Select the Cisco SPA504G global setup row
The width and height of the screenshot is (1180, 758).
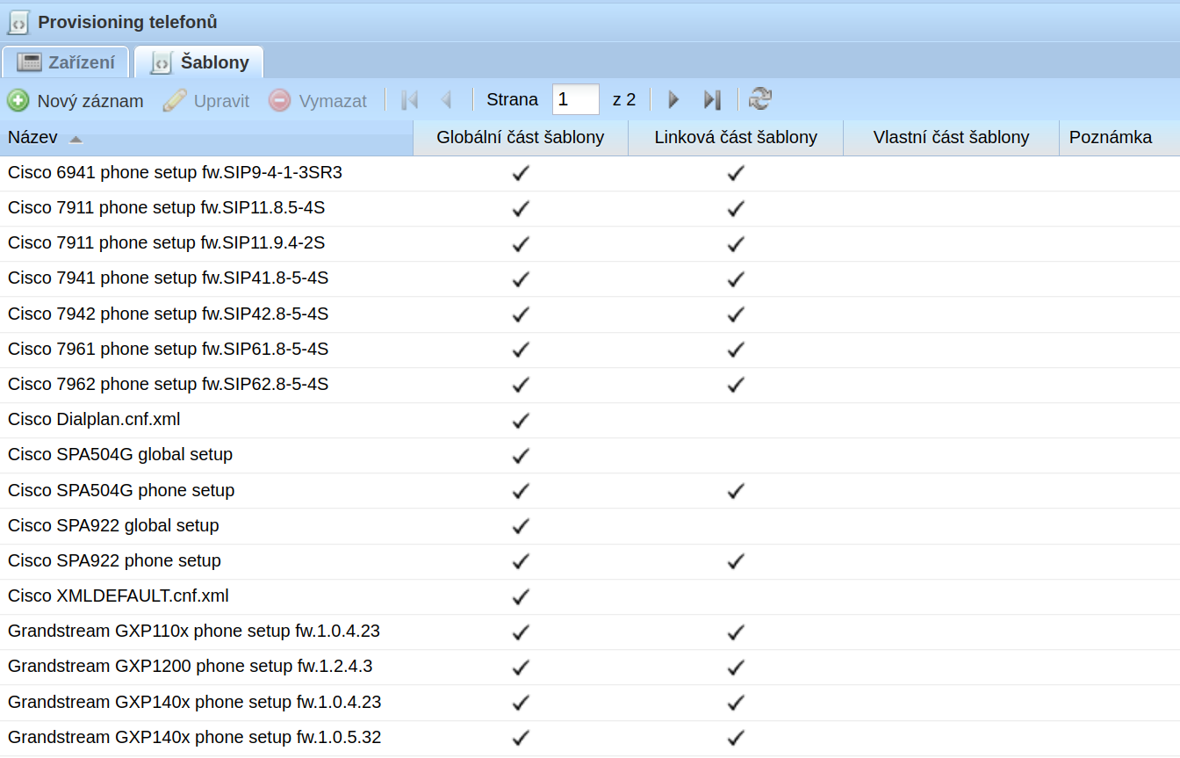(590, 456)
